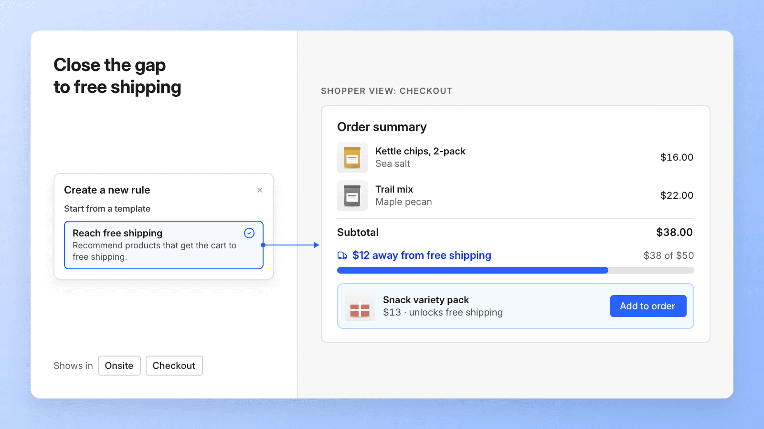764x429 pixels.
Task: Click the '$12 away from free shipping' message
Action: (x=422, y=255)
